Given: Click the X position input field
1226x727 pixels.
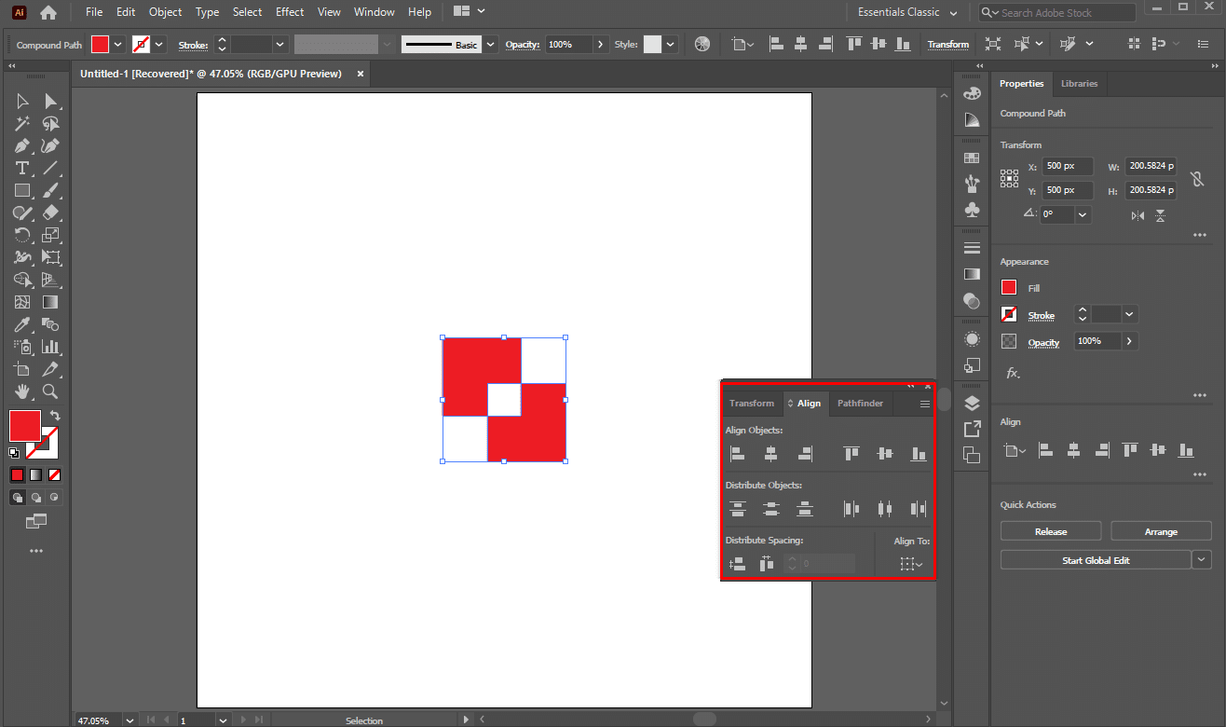Looking at the screenshot, I should coord(1067,166).
